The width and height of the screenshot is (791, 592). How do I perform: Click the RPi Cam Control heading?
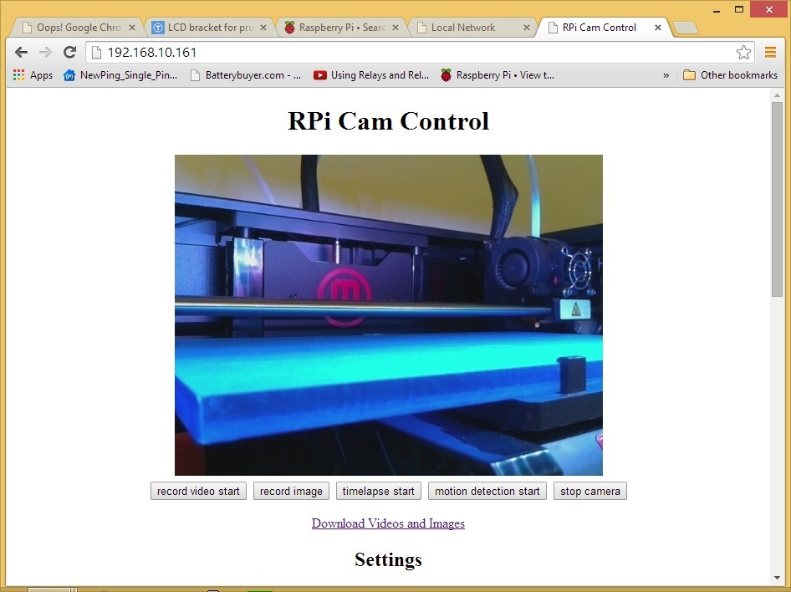[x=389, y=121]
